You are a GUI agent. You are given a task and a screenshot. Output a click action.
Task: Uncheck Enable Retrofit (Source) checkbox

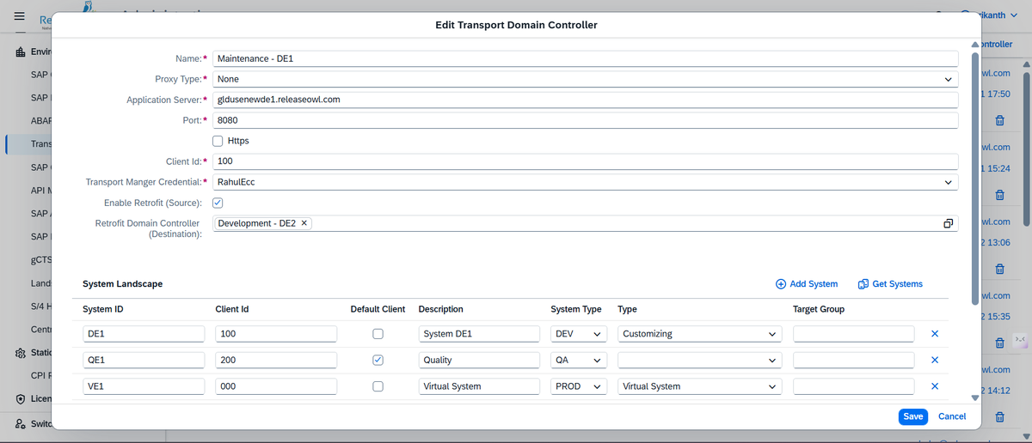click(218, 203)
